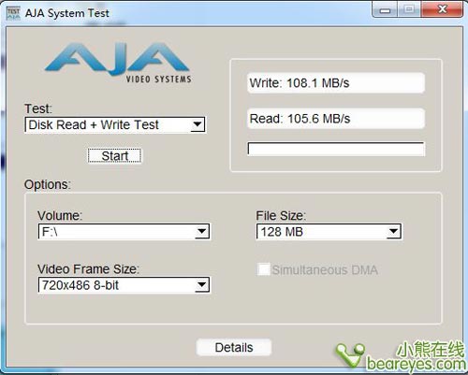Click the Test: label
Viewport: 468px width, 375px height.
[x=38, y=108]
